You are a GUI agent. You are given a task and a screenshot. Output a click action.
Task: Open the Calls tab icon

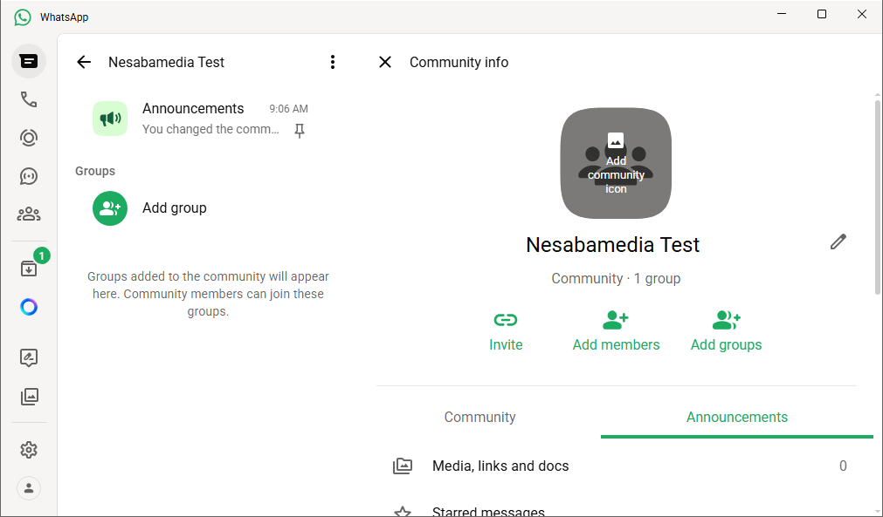[29, 99]
